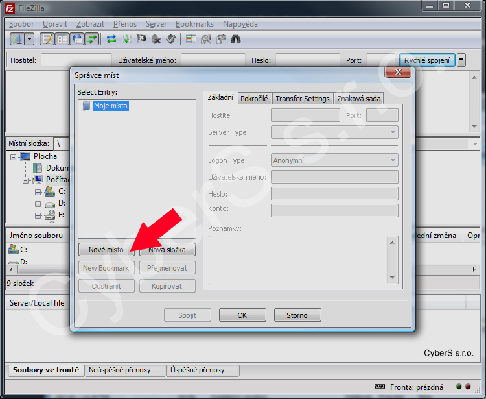This screenshot has height=399, width=486.
Task: Click the queue size icon in status bar
Action: [379, 387]
